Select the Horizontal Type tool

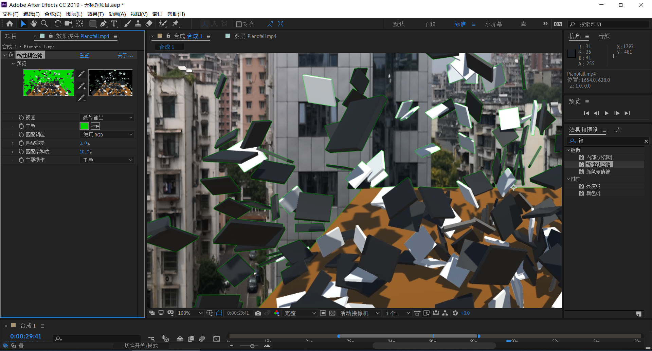(x=114, y=24)
